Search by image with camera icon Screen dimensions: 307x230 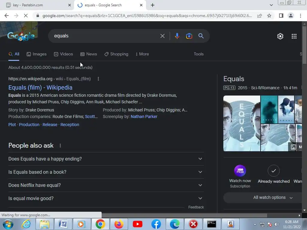[189, 36]
